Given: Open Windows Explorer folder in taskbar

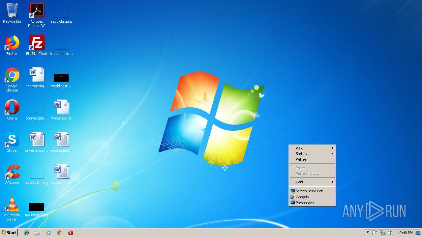Looking at the screenshot, I should [37, 233].
